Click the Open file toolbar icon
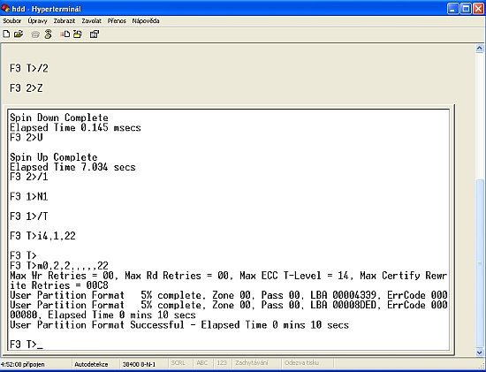This screenshot has height=372, width=486. pyautogui.click(x=19, y=34)
